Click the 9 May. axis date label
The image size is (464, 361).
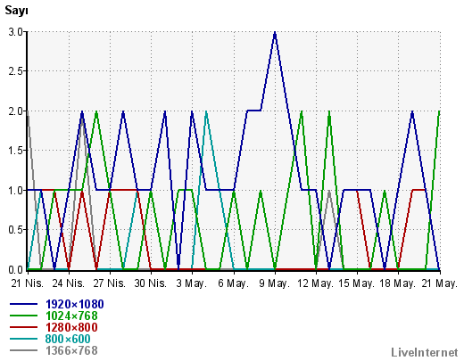274,283
